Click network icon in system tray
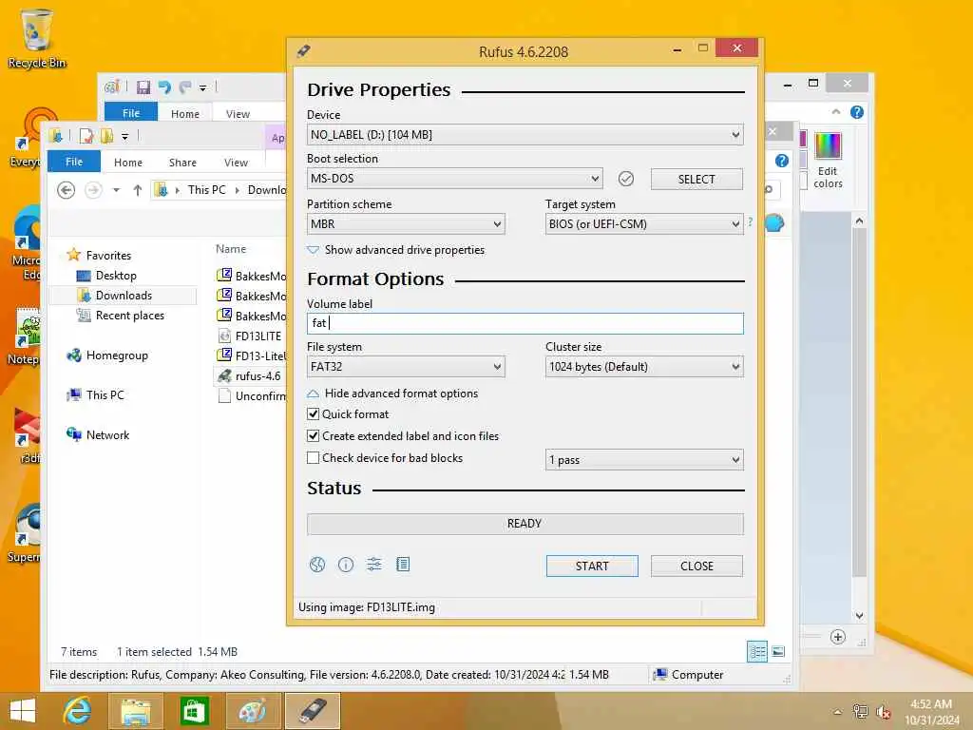Image resolution: width=973 pixels, height=730 pixels. click(860, 712)
